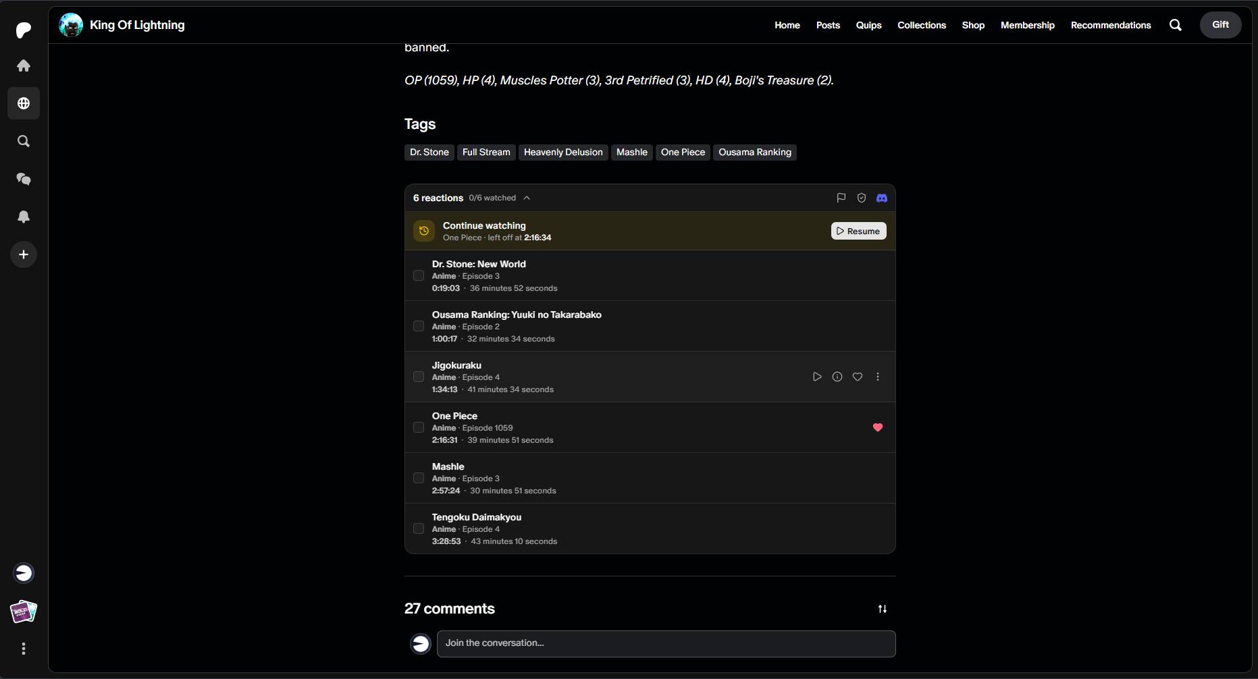
Task: Open the sidebar chat messages icon
Action: [x=24, y=179]
